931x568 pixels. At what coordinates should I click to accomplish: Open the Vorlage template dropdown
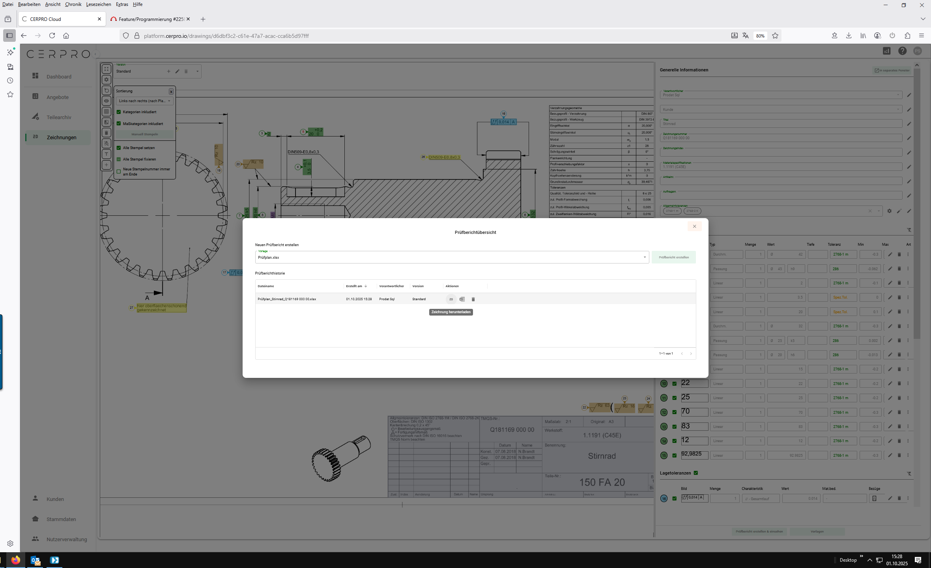point(645,257)
